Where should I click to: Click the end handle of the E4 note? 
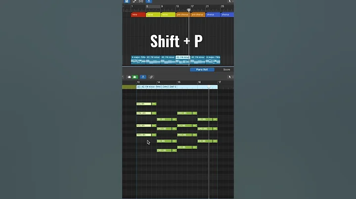pyautogui.click(x=154, y=104)
